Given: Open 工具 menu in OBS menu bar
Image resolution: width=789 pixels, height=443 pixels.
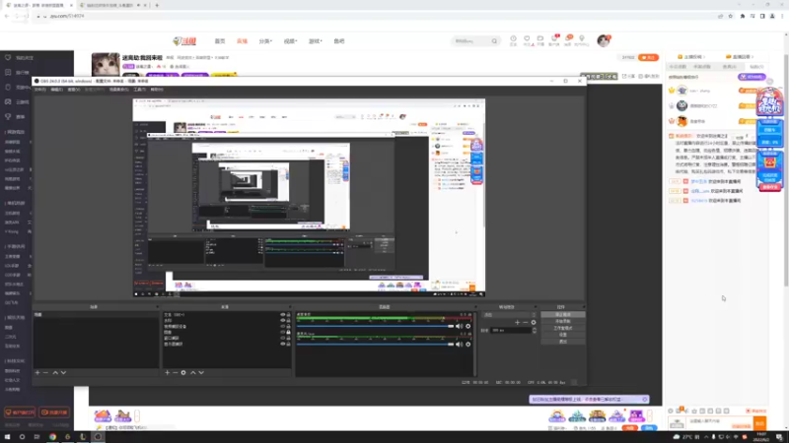Looking at the screenshot, I should 140,90.
